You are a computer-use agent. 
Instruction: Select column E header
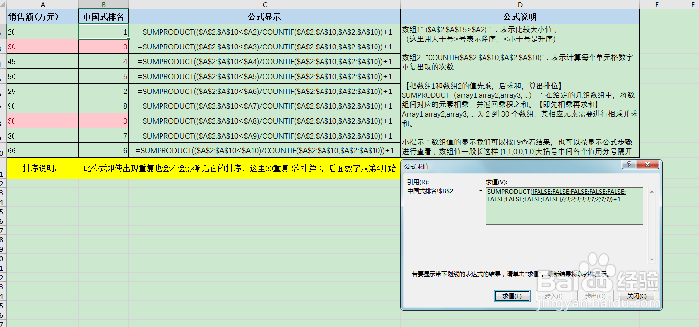coord(657,4)
